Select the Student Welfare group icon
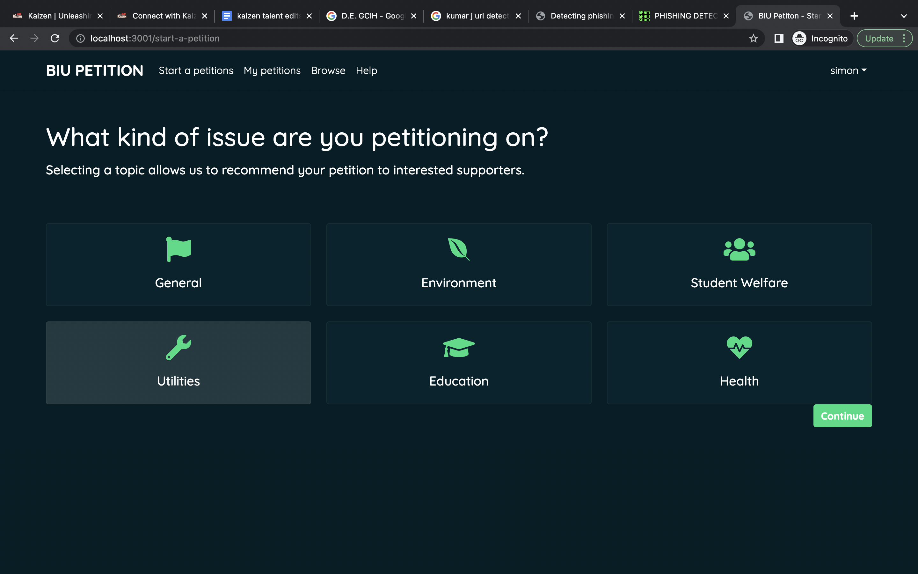The width and height of the screenshot is (918, 574). coord(739,249)
